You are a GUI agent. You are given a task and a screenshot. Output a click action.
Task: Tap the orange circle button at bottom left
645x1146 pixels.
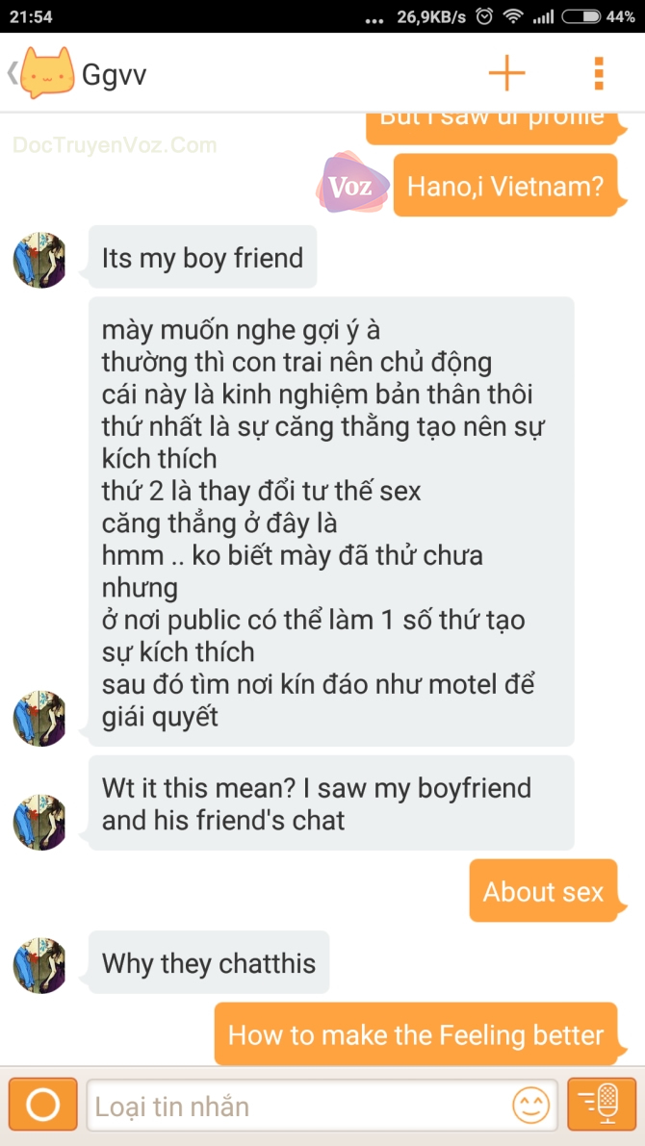(43, 1105)
